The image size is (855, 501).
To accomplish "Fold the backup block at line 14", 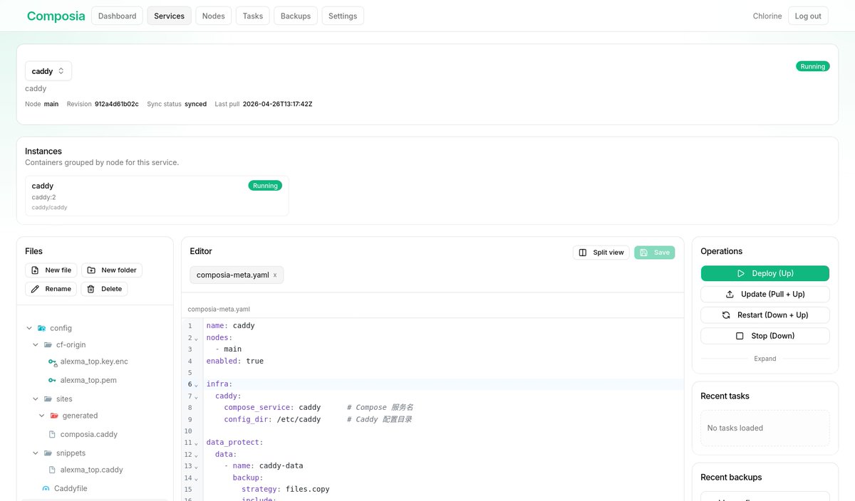I will [196, 478].
